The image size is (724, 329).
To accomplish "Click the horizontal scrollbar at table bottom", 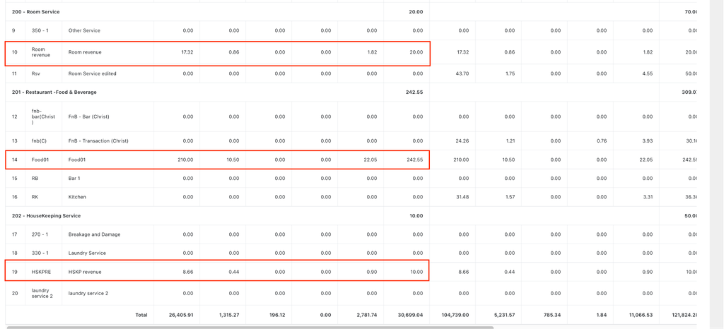I will 250,328.
